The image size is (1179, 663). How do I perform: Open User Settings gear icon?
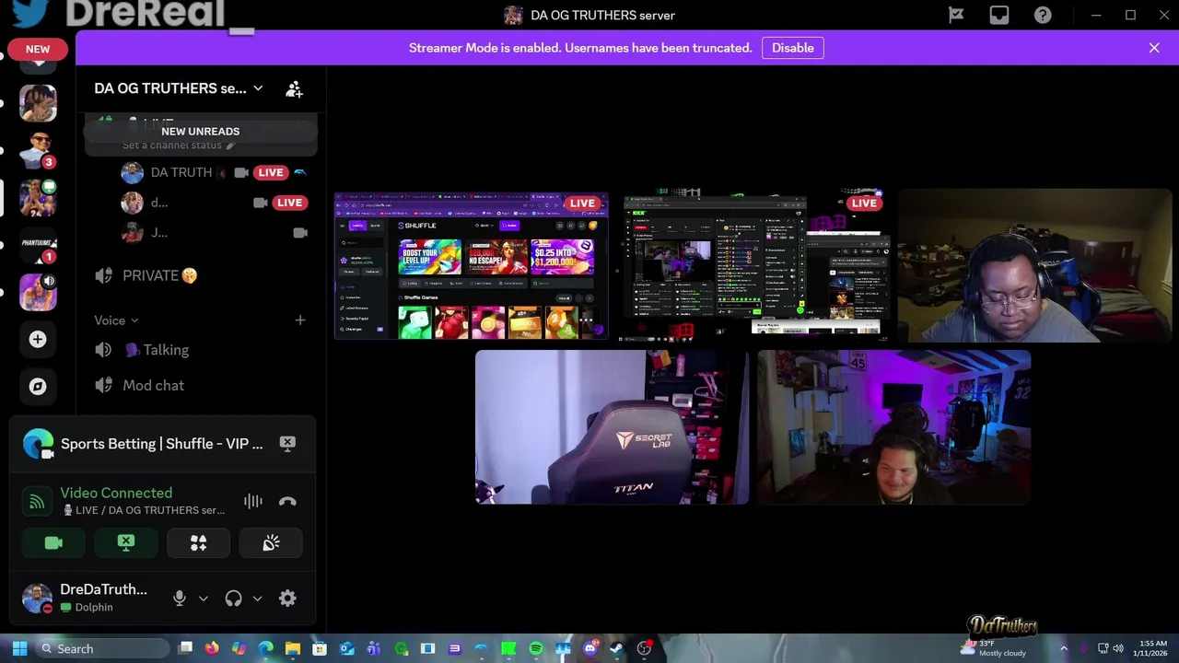click(287, 599)
